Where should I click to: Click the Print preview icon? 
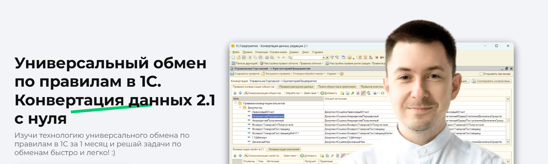(x=272, y=58)
